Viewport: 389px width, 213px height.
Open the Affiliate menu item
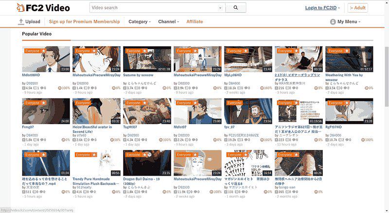click(195, 21)
